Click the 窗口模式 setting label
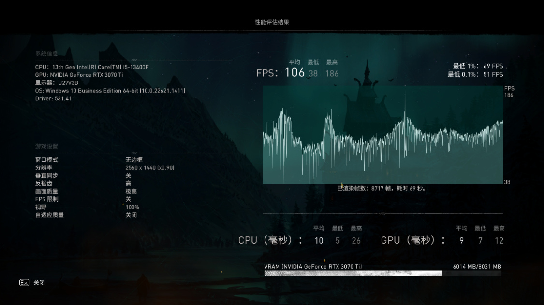Image resolution: width=544 pixels, height=305 pixels. coord(46,160)
